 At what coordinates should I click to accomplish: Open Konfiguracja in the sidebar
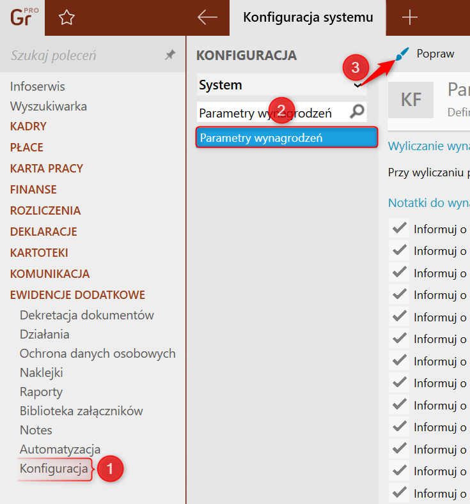click(x=54, y=468)
